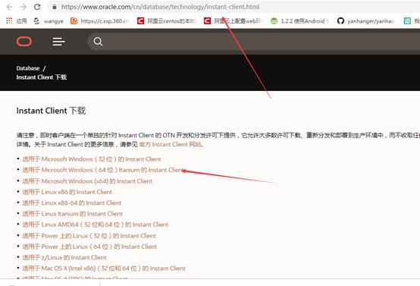The image size is (420, 286).
Task: Open Power 上的 Linux (32 位) link
Action: click(x=89, y=236)
